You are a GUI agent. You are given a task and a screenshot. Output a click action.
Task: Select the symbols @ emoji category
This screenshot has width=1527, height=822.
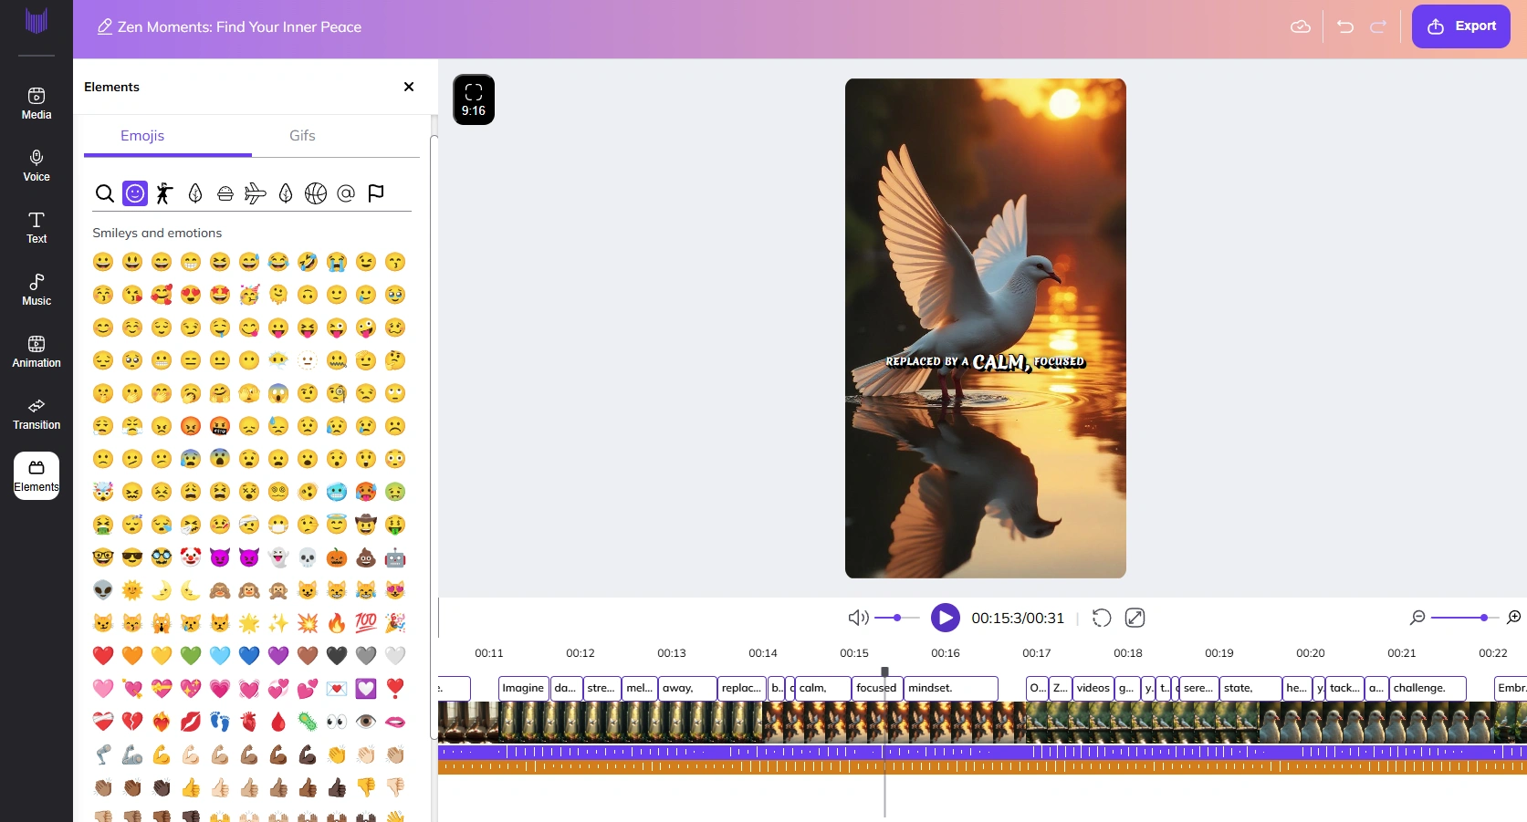(346, 193)
